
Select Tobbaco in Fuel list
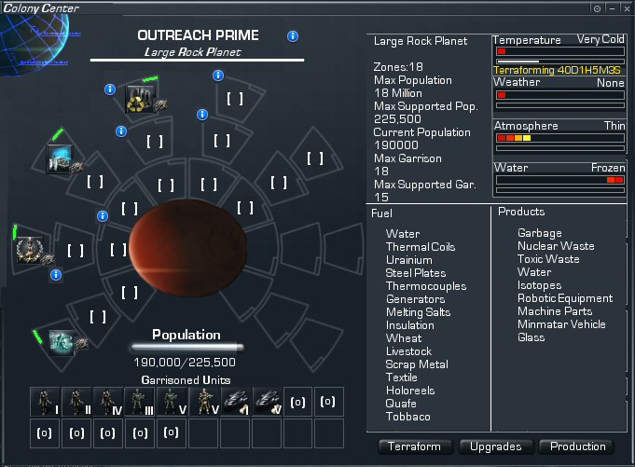408,417
